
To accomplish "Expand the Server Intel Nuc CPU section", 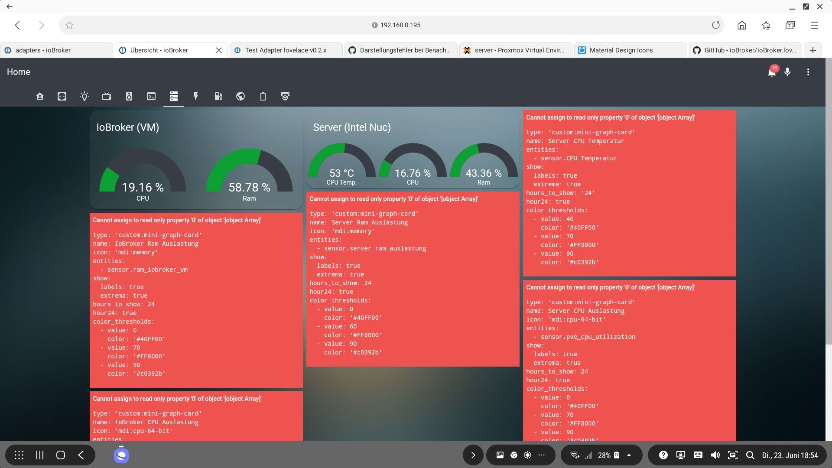I will coord(413,166).
